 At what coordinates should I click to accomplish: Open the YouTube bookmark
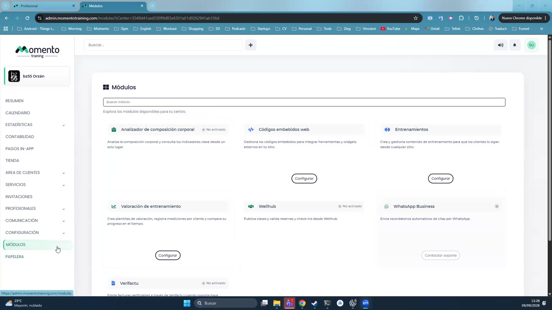coord(390,29)
